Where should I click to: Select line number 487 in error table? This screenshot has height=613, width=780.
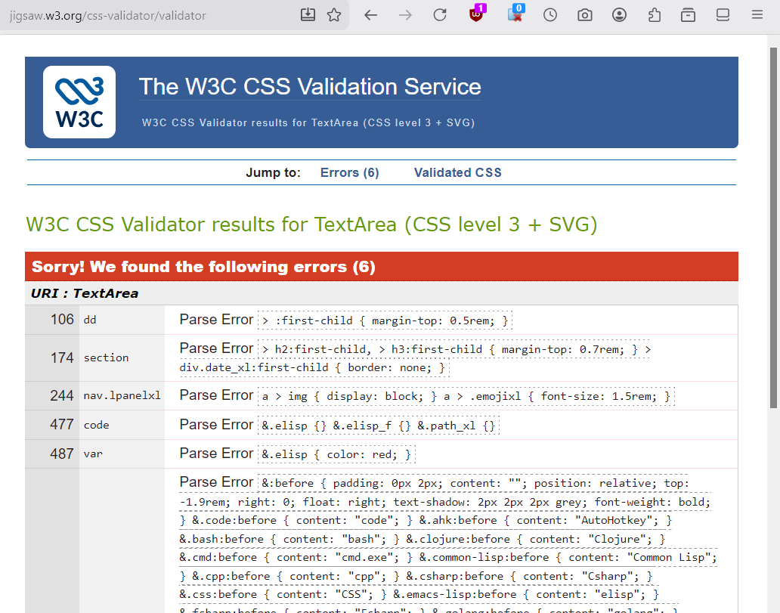point(62,454)
